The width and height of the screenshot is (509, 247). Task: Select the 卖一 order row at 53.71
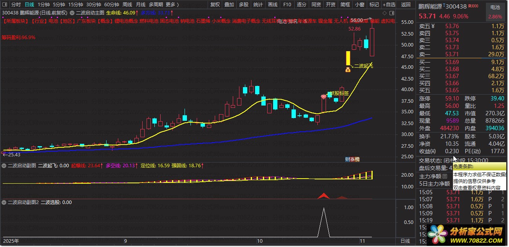click(x=461, y=54)
